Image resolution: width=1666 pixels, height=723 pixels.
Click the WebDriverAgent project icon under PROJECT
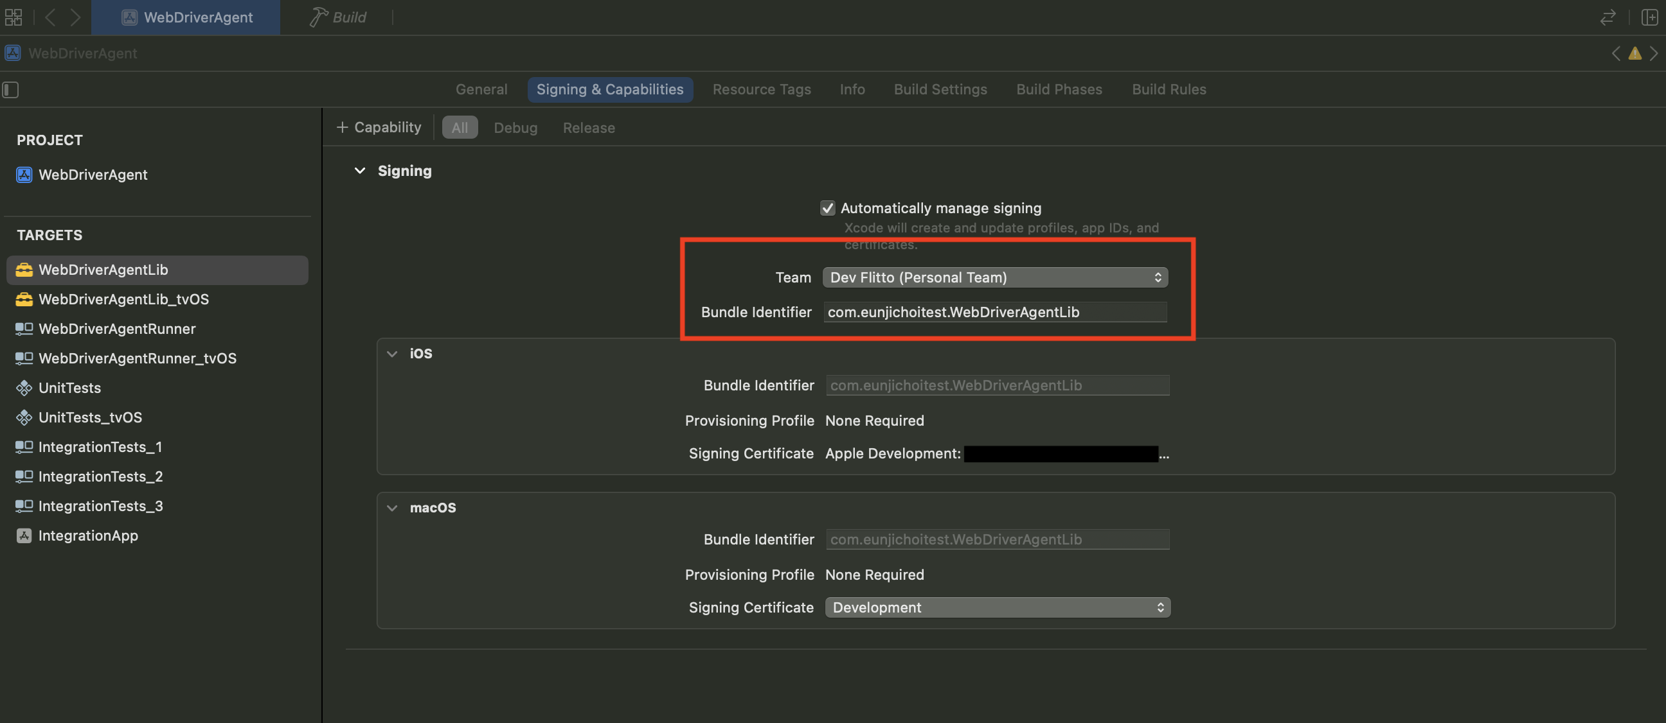click(x=23, y=175)
